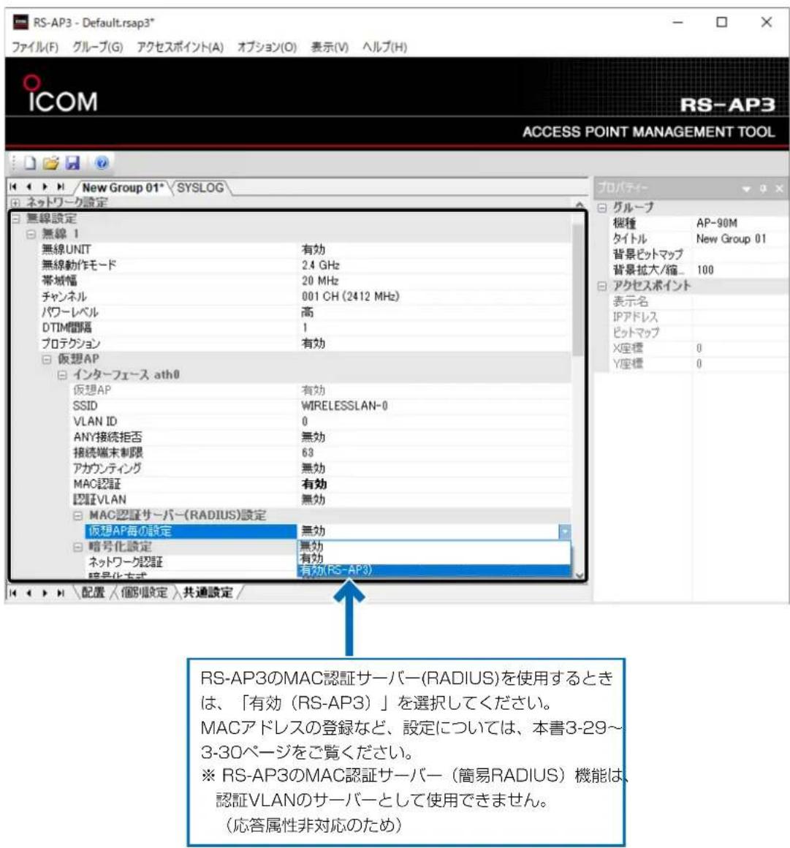Choose 有効 in the dropdown list
790x848 pixels.
pos(434,558)
